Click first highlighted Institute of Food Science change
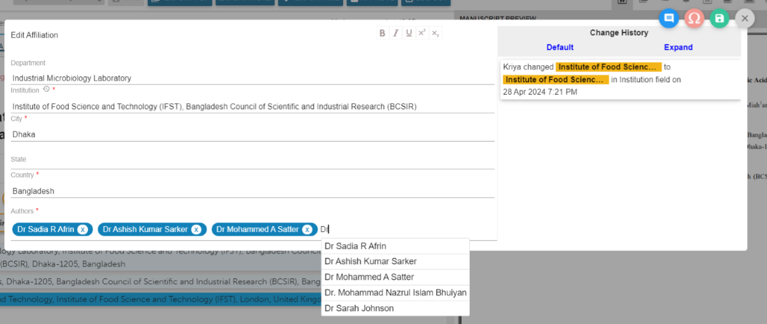Screen dimensions: 767x324 pyautogui.click(x=609, y=67)
